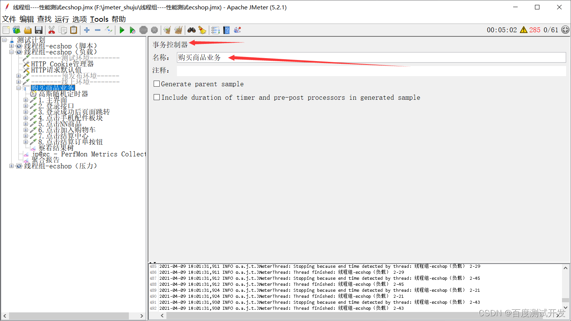Image resolution: width=571 pixels, height=321 pixels.
Task: Click the Toggle enable/disable icon
Action: point(109,30)
